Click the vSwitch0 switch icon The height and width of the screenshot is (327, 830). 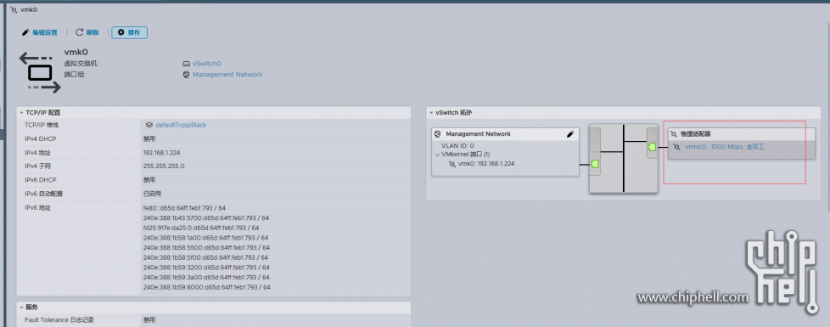tap(187, 64)
